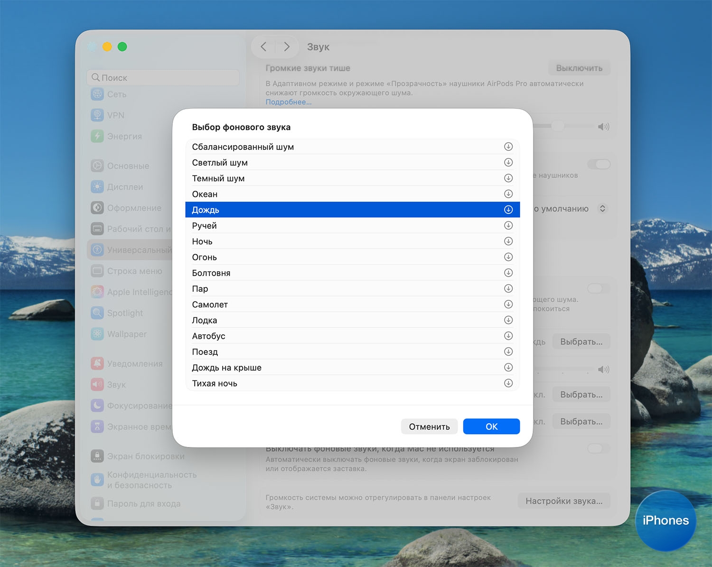Confirm selection with the OK button
712x567 pixels.
[x=491, y=427]
